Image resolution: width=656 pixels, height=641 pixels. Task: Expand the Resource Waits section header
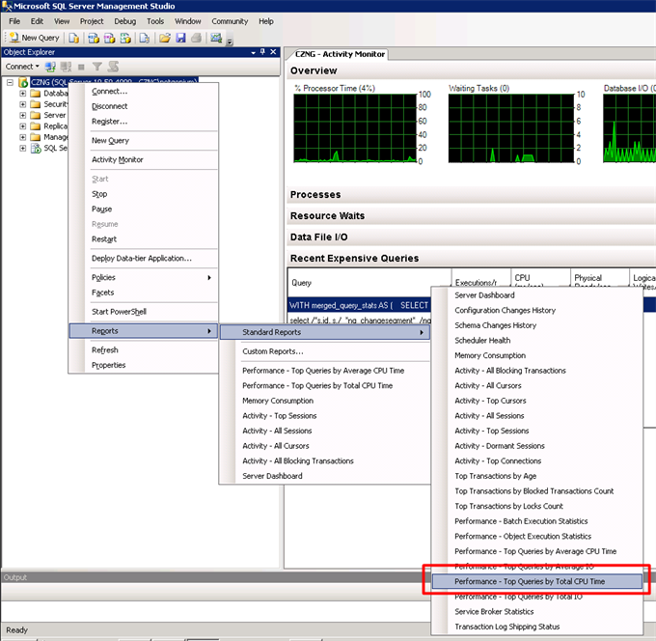(471, 215)
